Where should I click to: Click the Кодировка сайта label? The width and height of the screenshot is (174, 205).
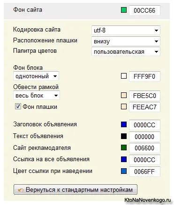click(37, 30)
